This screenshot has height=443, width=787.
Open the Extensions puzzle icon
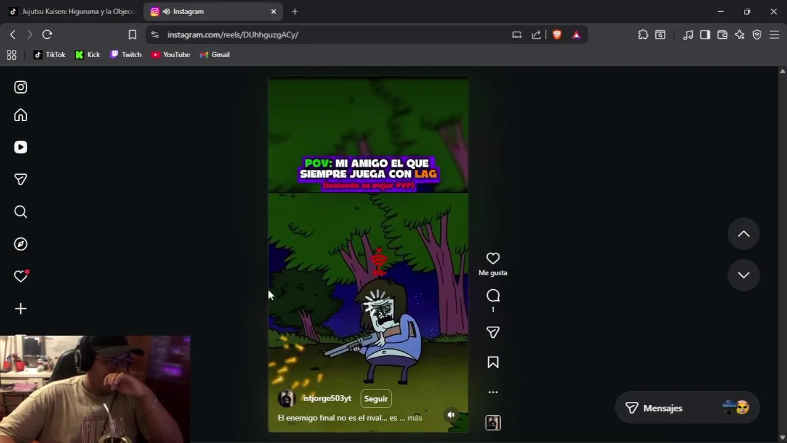643,34
